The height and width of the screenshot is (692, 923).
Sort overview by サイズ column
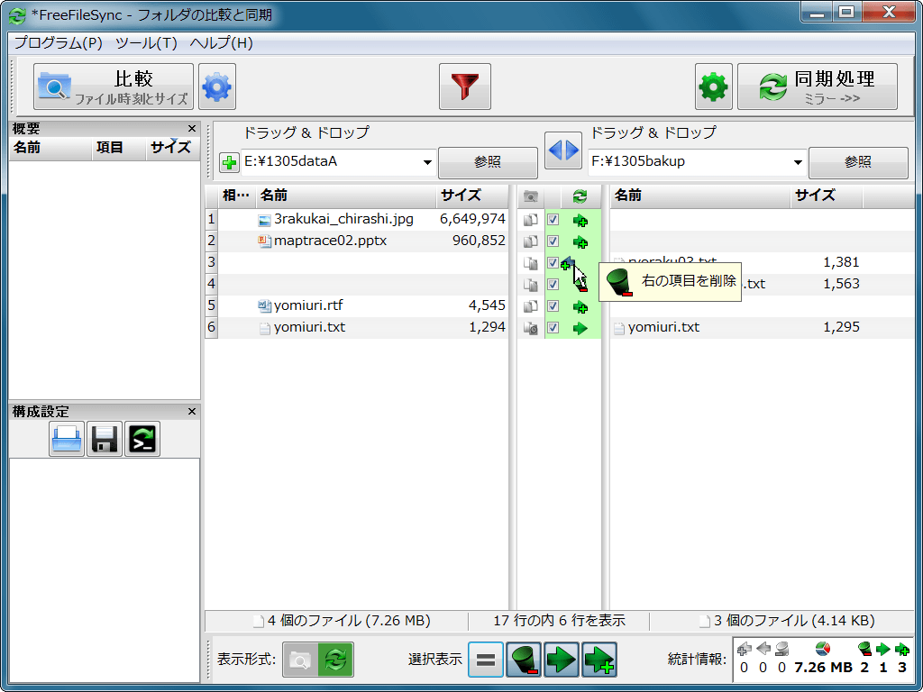(172, 148)
